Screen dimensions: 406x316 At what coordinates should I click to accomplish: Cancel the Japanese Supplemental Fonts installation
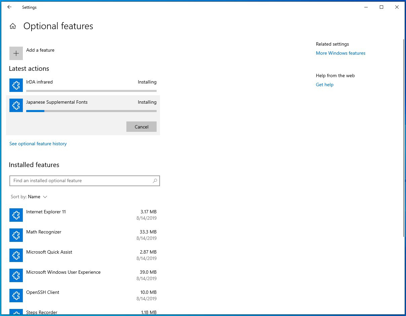point(141,127)
